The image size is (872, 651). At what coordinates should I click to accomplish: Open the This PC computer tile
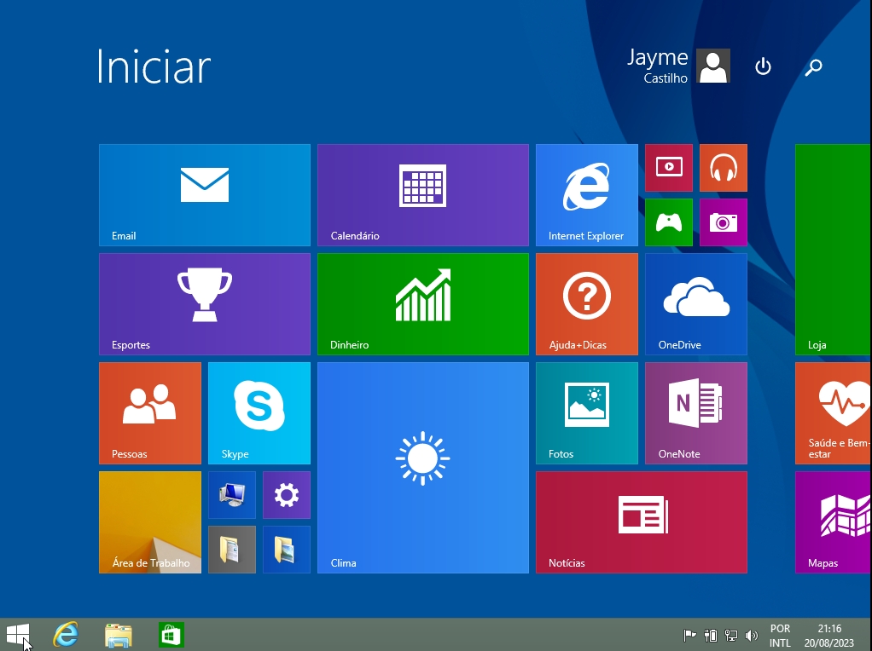231,494
